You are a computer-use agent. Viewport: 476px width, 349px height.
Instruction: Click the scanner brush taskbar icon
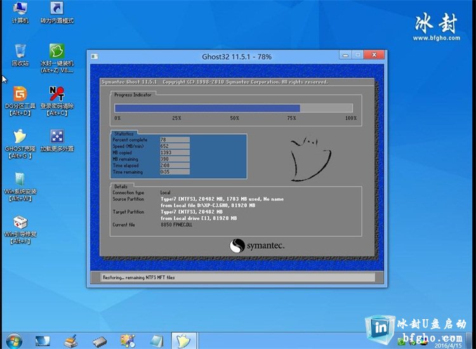point(71,341)
